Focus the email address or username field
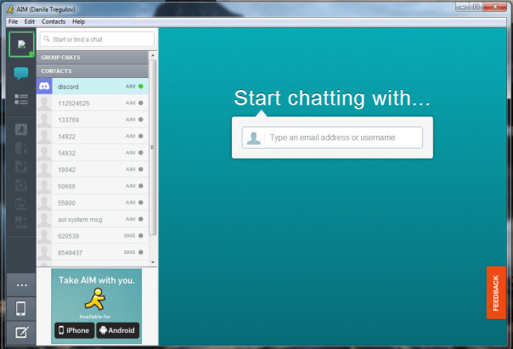 (332, 138)
